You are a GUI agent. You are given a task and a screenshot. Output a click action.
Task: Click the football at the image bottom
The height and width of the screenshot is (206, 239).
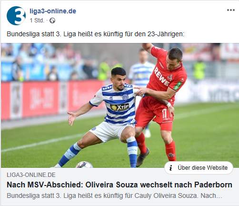pyautogui.click(x=84, y=165)
